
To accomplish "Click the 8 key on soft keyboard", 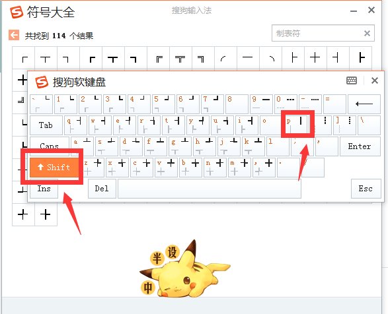I will click(237, 104).
